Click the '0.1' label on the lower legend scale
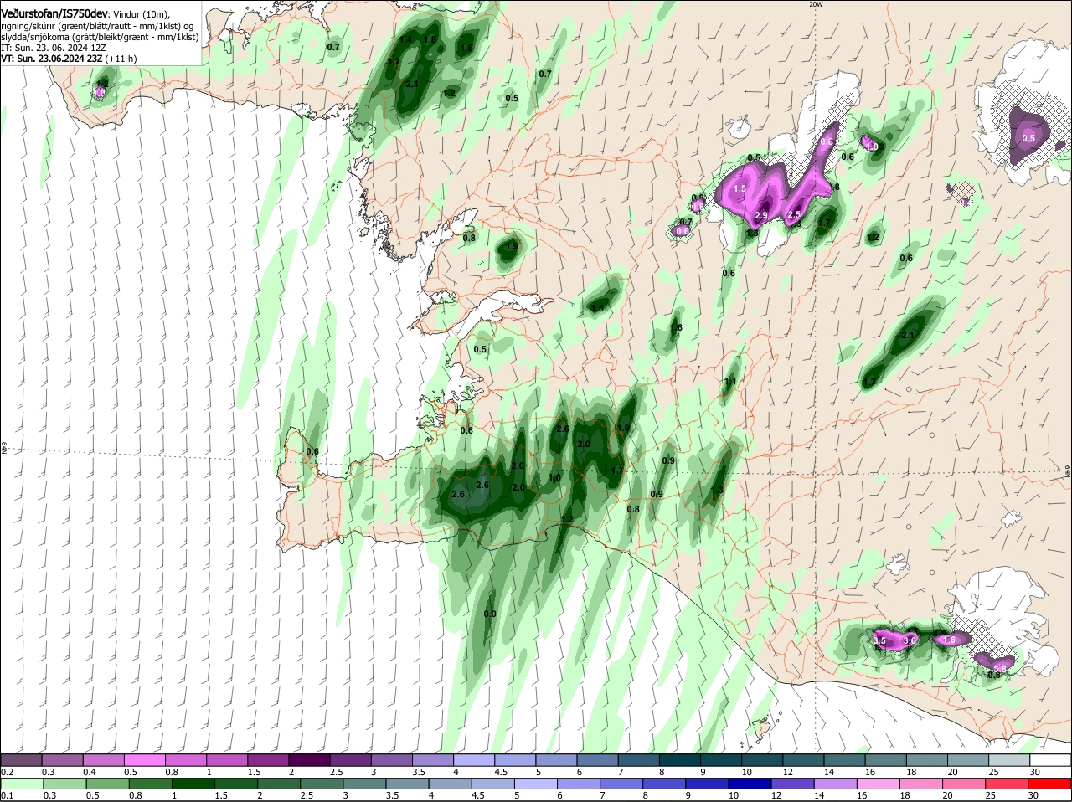The image size is (1072, 802). pyautogui.click(x=7, y=795)
